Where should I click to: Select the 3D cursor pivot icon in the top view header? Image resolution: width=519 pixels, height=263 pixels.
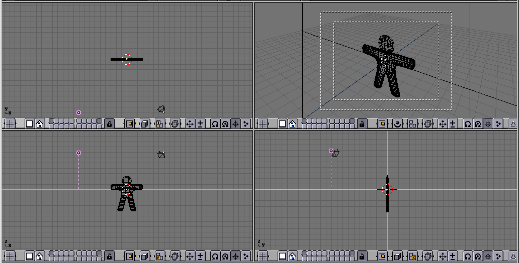pos(235,123)
